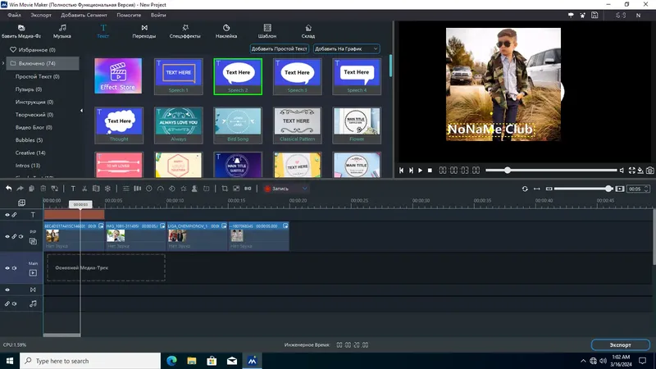Click the preview volume speaker icon

(x=622, y=171)
